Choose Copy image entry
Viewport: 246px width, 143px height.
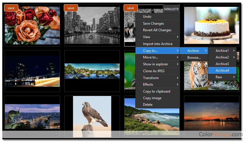pos(158,98)
